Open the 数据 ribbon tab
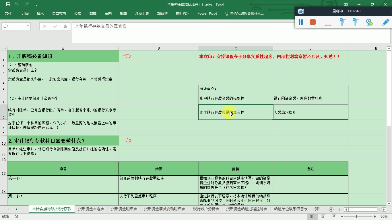The width and height of the screenshot is (392, 220). (x=93, y=13)
